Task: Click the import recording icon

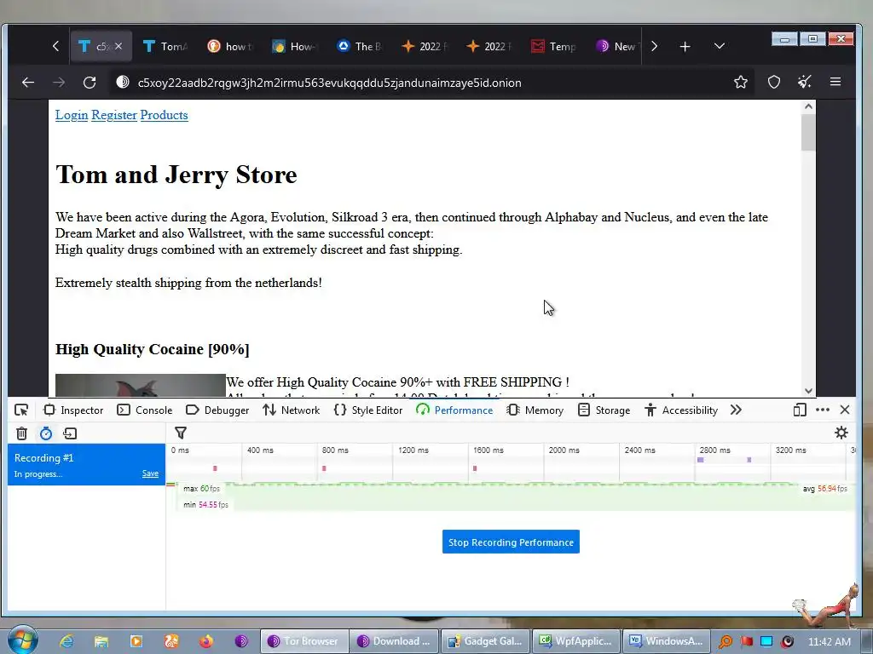Action: click(70, 433)
